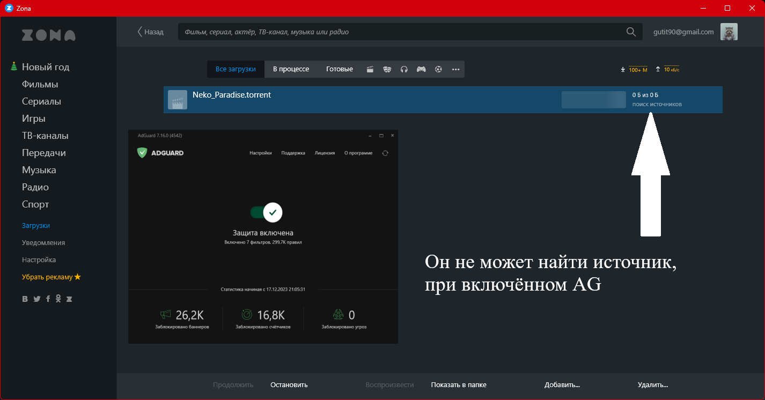Click the Neko_Paradise torrent progress bar
The image size is (765, 400).
pyautogui.click(x=593, y=100)
